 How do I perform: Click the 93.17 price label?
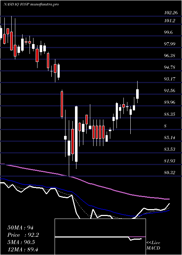click(170, 79)
